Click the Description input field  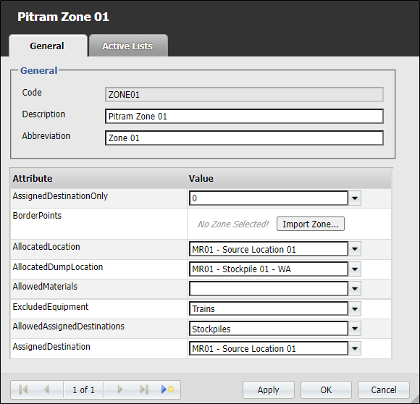coord(244,116)
